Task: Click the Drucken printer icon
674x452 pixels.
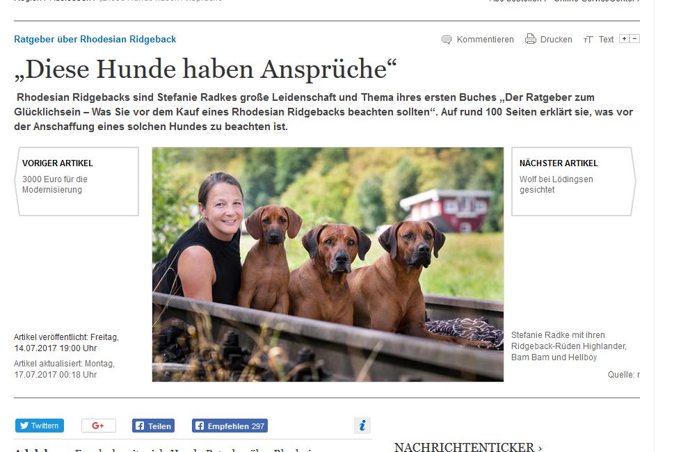Action: [x=531, y=39]
